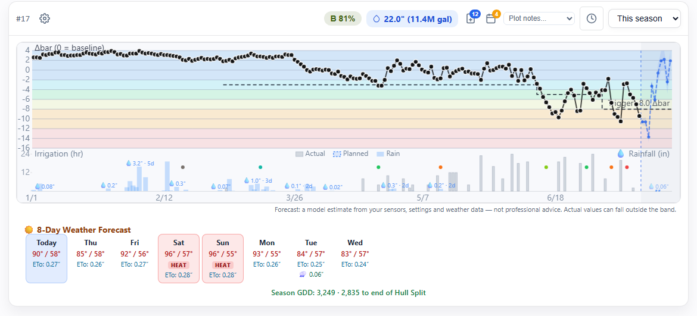Click the Rainfall (in) droplet icon
Viewport: 697px width, 316px height.
pyautogui.click(x=621, y=154)
